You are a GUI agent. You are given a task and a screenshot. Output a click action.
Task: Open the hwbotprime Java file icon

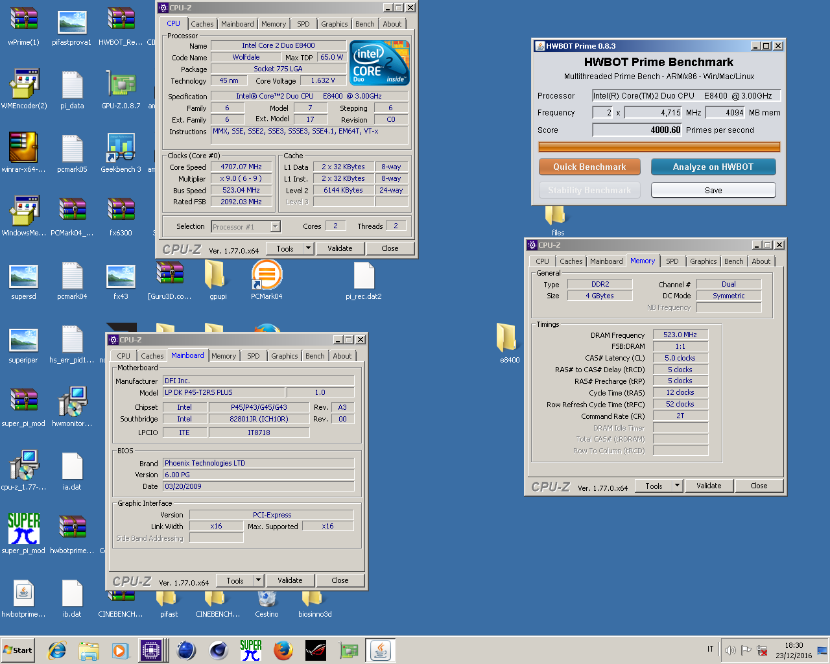point(24,593)
